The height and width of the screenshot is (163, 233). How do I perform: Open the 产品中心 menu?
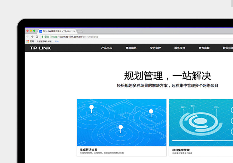[106, 48]
